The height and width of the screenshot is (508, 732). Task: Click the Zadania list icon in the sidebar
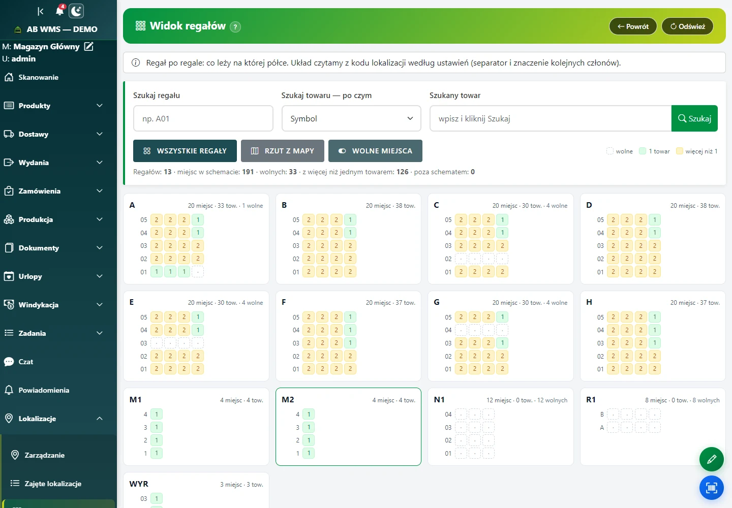(x=9, y=333)
